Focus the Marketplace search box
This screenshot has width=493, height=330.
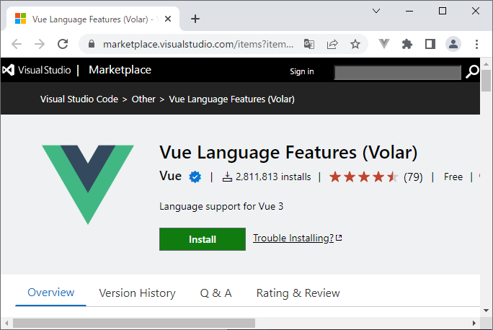397,73
